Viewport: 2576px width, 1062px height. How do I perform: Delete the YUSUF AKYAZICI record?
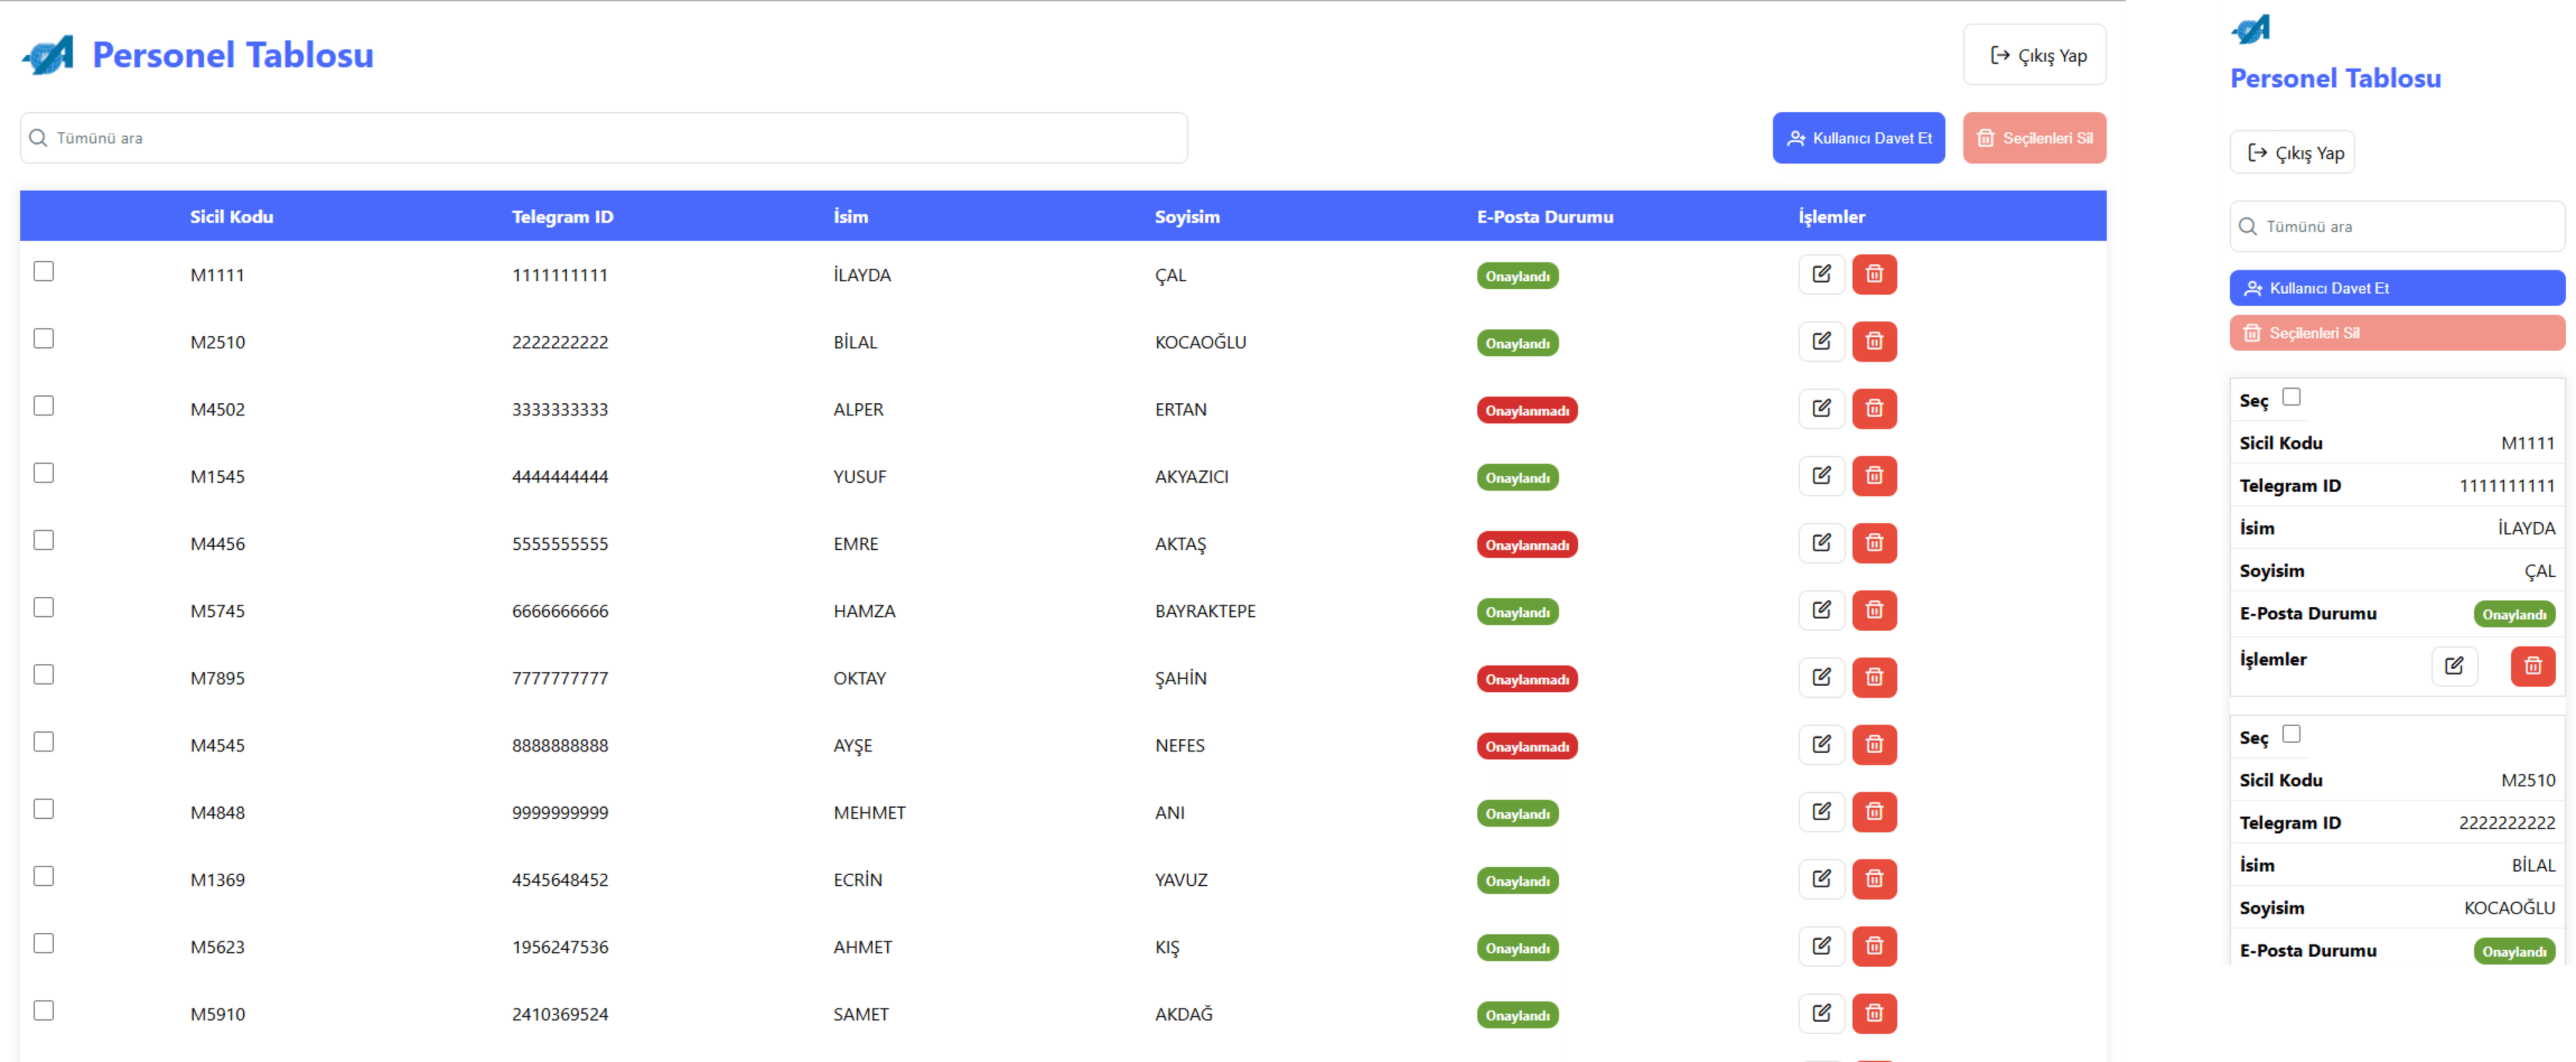coord(1874,476)
